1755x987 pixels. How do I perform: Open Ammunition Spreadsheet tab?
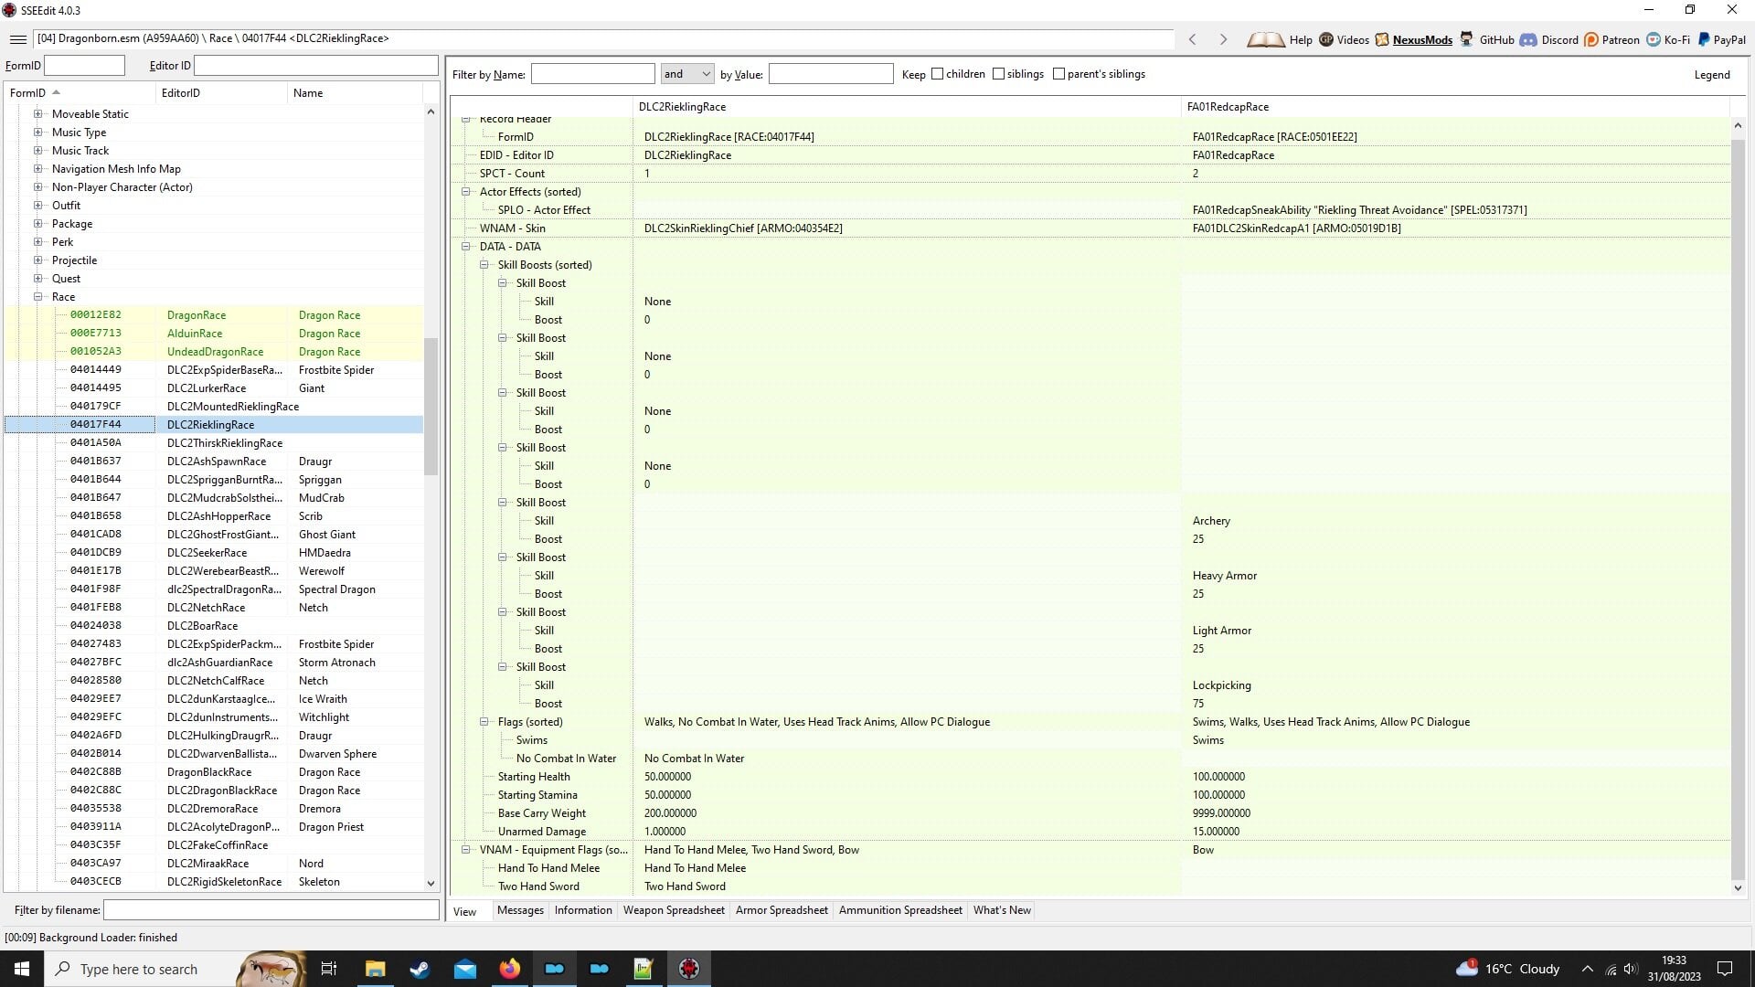(900, 910)
